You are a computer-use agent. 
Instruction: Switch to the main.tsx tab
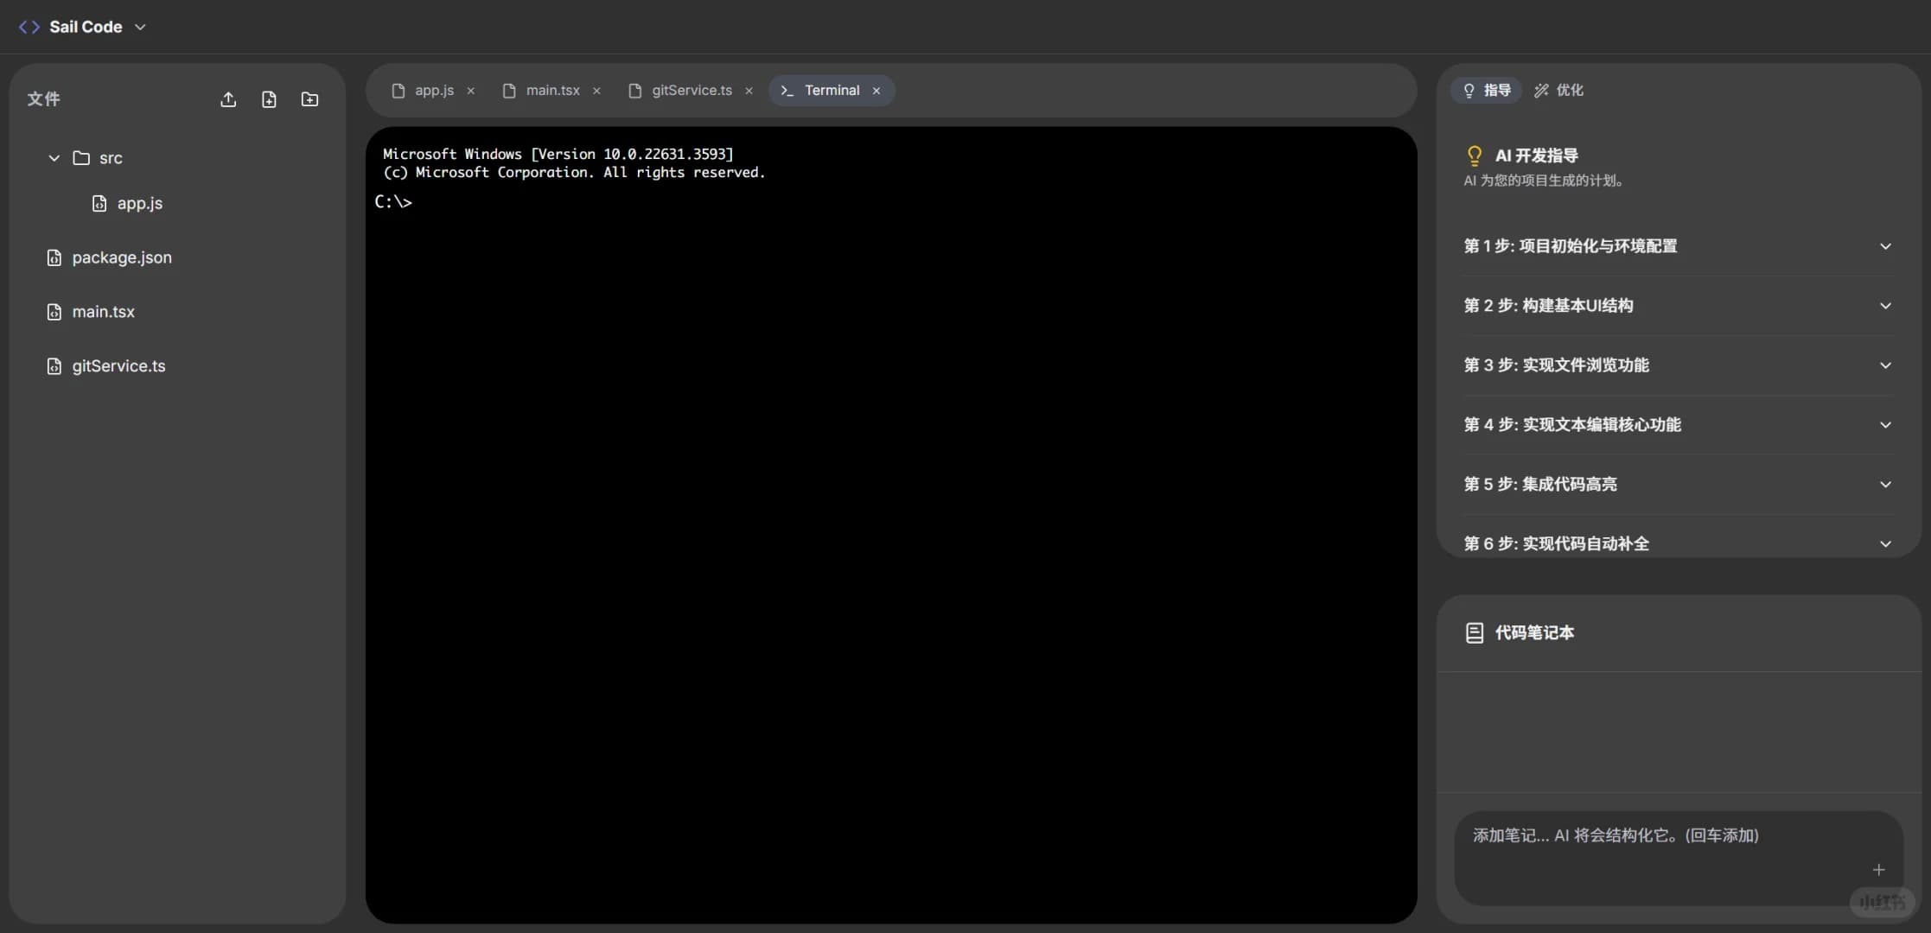point(553,91)
